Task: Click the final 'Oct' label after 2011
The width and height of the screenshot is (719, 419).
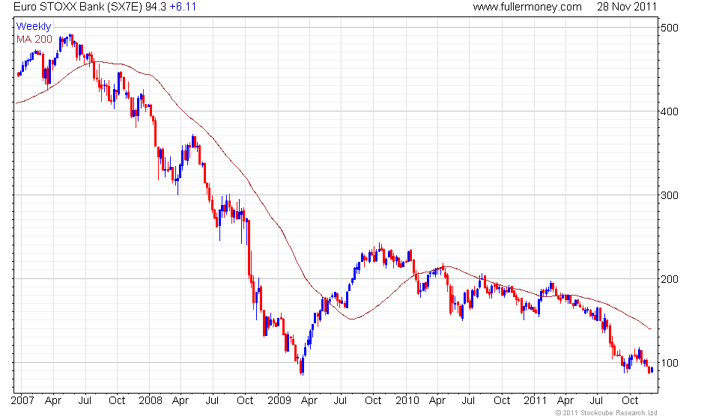Action: [x=630, y=401]
